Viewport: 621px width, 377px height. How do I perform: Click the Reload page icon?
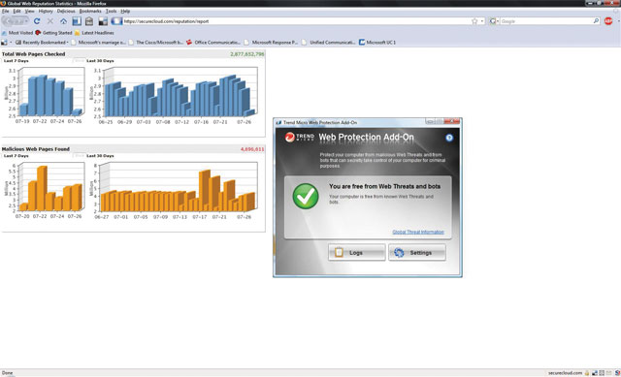click(x=37, y=21)
